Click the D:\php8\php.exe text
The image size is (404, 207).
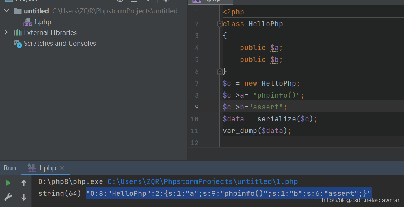pos(71,181)
